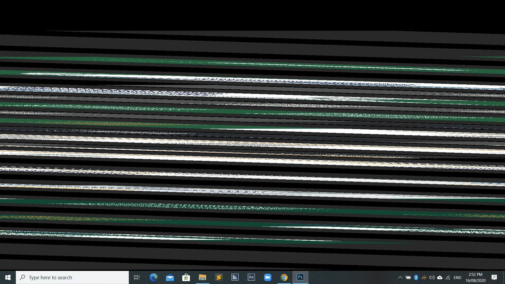Open the speaker volume control

click(x=432, y=277)
